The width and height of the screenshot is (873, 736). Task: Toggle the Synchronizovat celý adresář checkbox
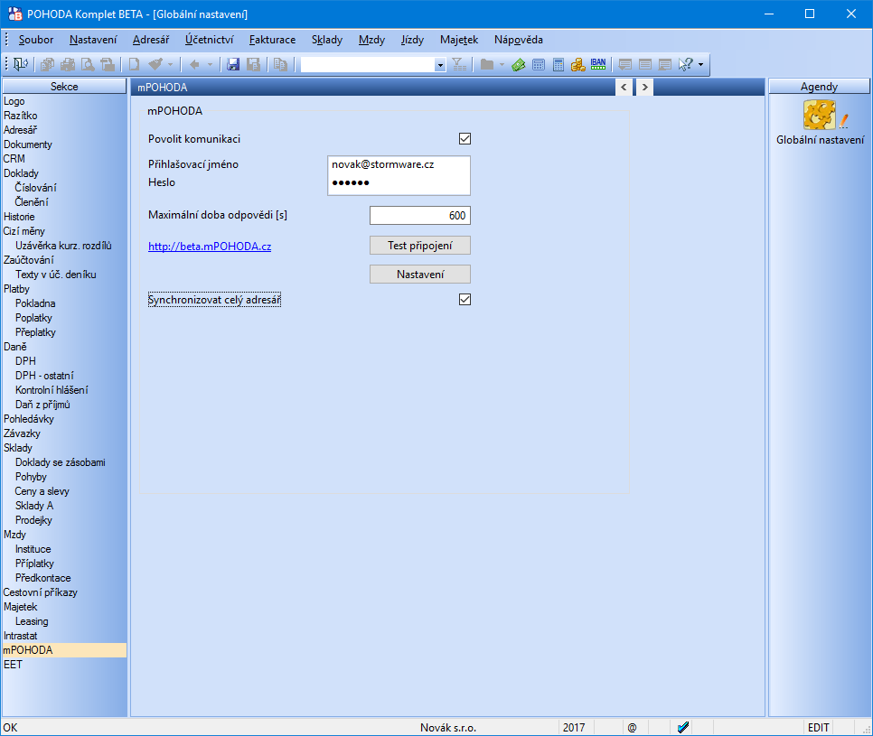pos(465,299)
